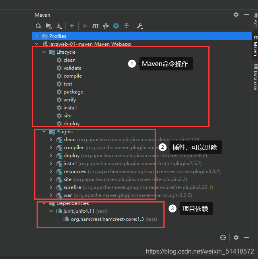Select the Plugins folder label

64,132
